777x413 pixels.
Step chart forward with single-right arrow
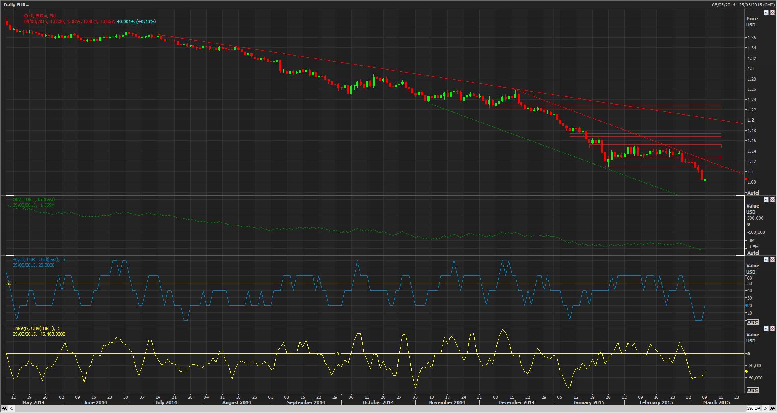click(766, 408)
